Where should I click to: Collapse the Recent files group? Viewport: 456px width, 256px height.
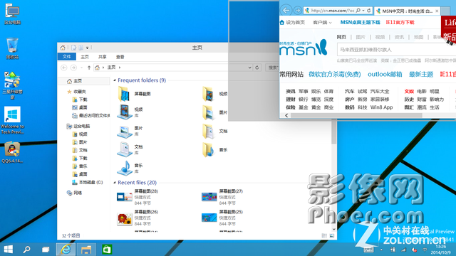click(115, 183)
